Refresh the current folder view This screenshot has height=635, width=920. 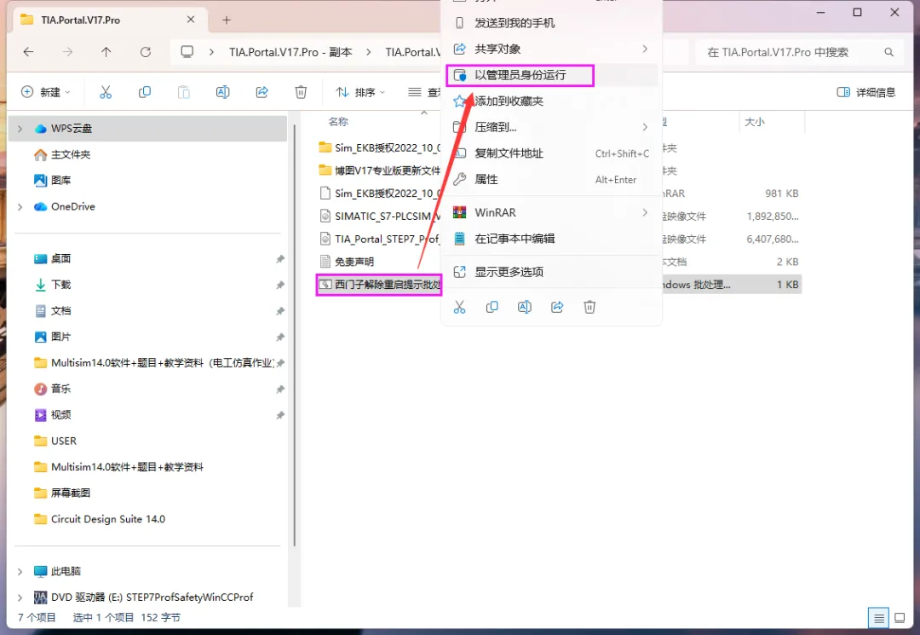point(146,52)
